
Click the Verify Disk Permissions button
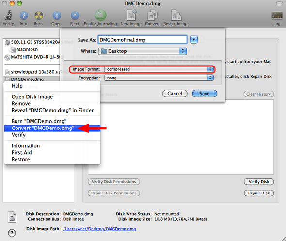(114, 182)
